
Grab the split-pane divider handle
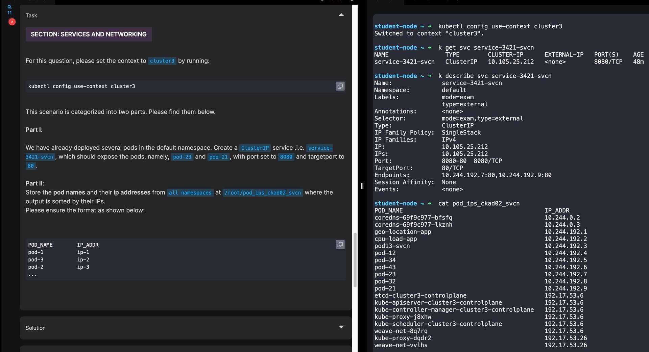click(362, 186)
